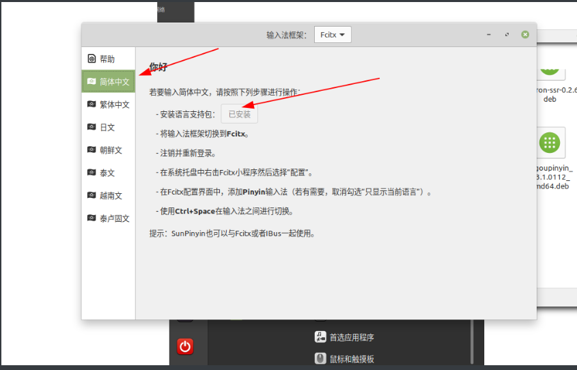Image resolution: width=577 pixels, height=370 pixels.
Task: Click the flag icon beside 越南文
Action: [92, 195]
